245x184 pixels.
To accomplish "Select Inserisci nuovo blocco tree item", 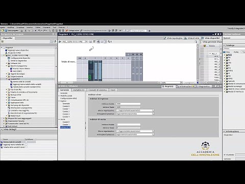I will pyautogui.click(x=21, y=68).
